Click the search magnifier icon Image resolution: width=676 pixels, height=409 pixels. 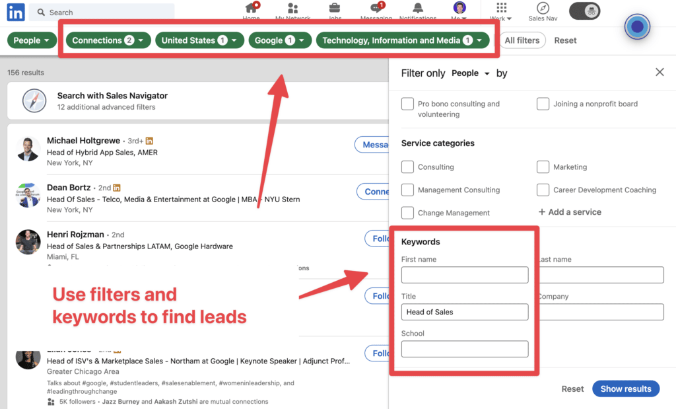[x=41, y=13]
